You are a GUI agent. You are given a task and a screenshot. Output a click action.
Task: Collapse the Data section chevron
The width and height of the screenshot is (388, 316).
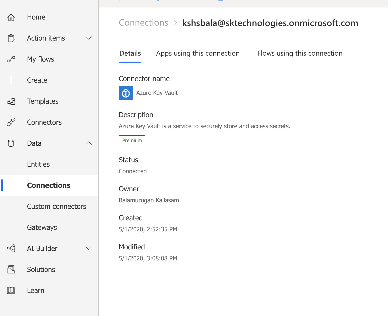click(89, 143)
